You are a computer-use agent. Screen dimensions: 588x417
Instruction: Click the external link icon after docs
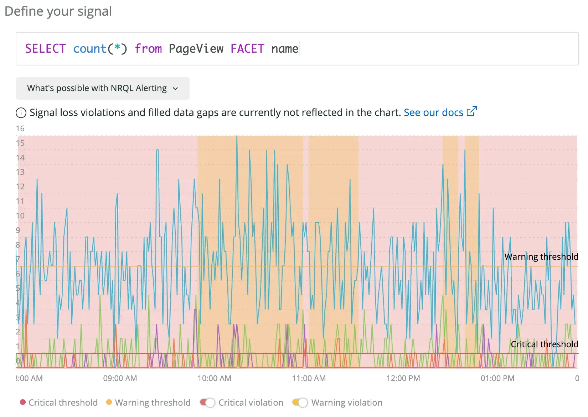coord(471,112)
